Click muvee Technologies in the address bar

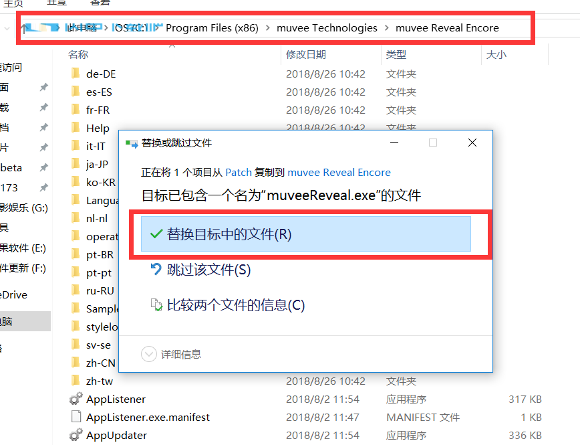[327, 28]
